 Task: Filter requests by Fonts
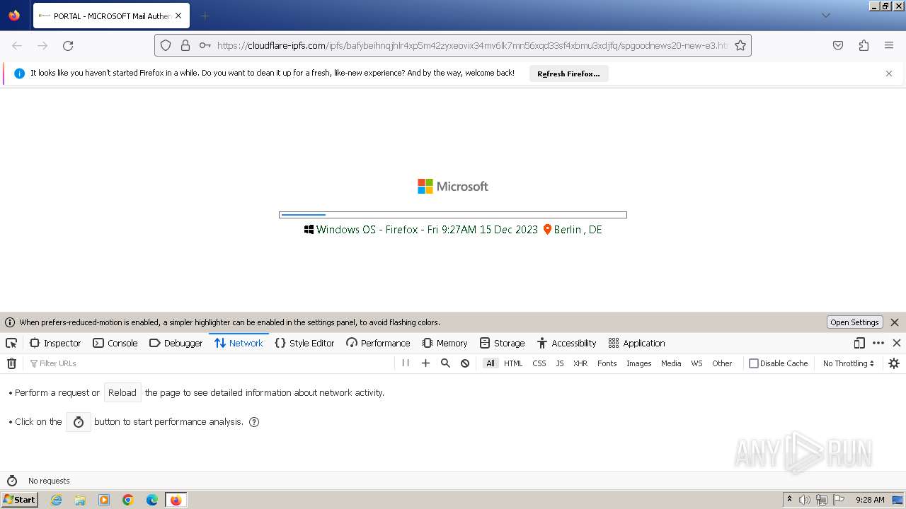[607, 363]
